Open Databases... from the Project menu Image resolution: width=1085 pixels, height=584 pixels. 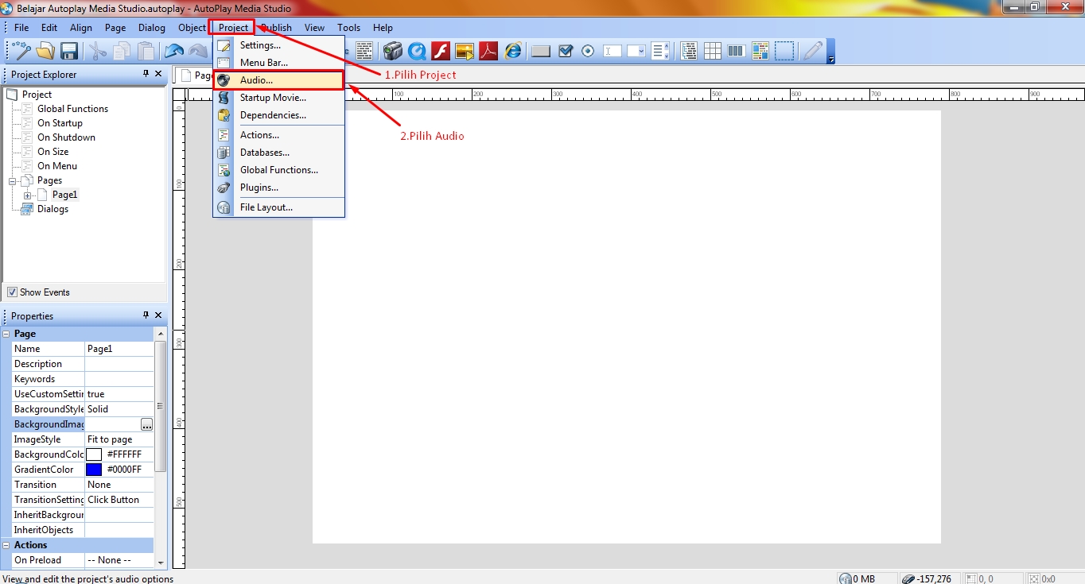tap(278, 153)
